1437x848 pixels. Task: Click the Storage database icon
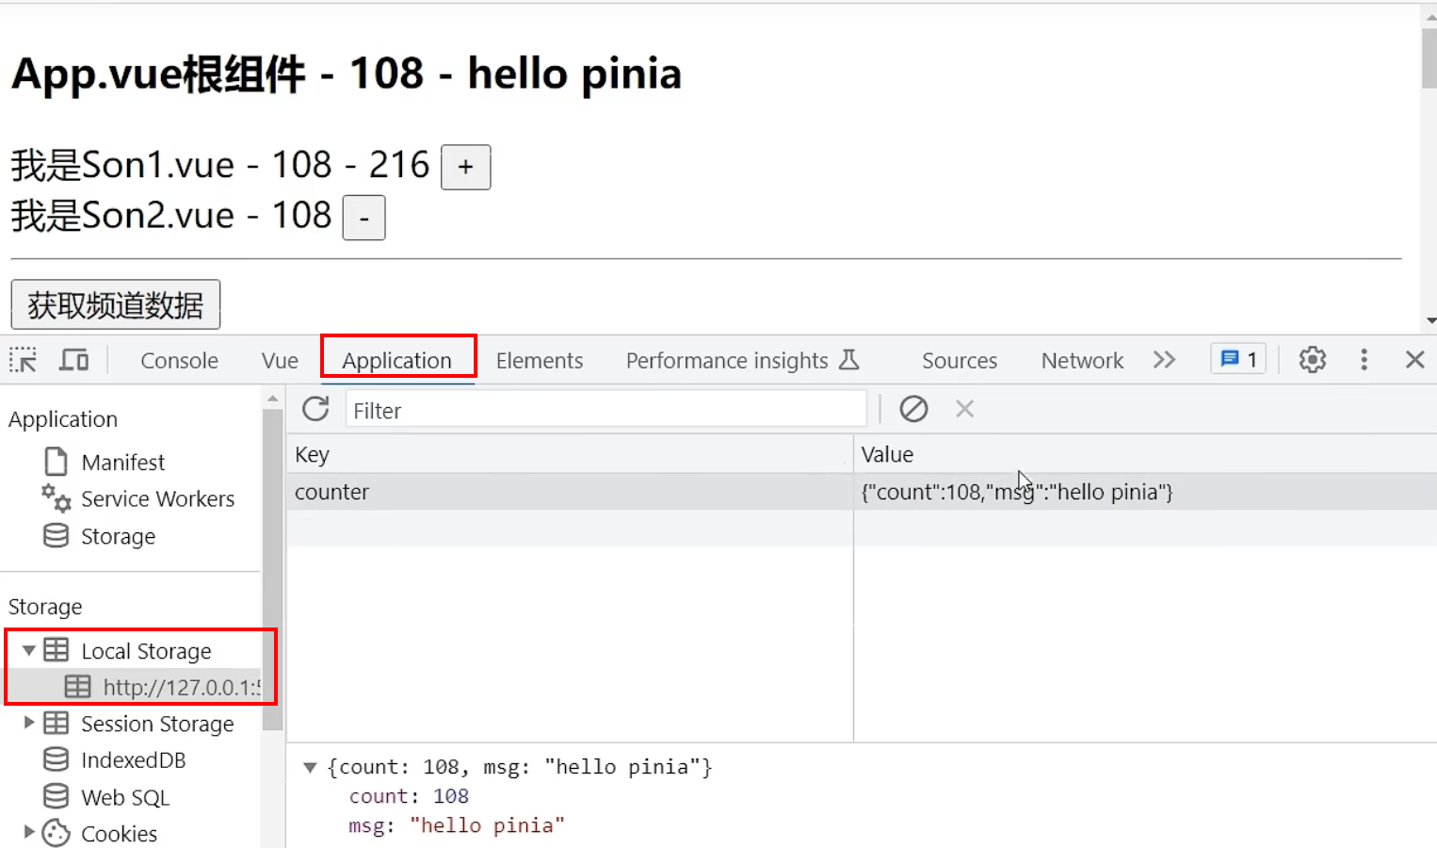pos(57,535)
